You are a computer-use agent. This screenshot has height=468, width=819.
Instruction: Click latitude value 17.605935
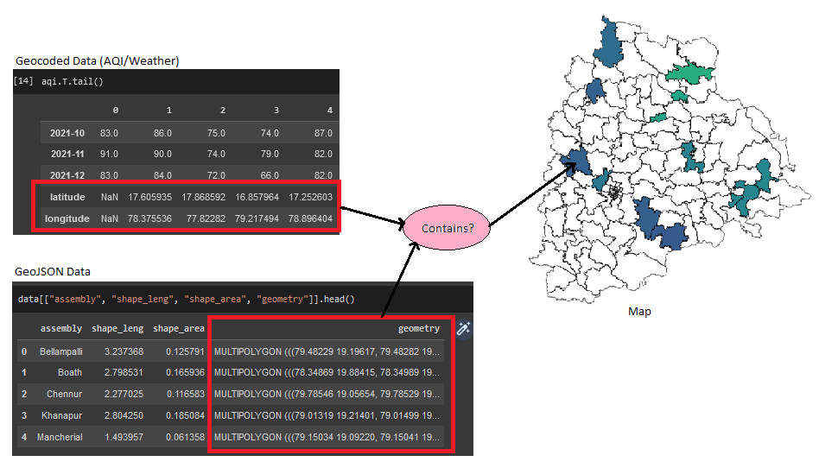coord(149,197)
